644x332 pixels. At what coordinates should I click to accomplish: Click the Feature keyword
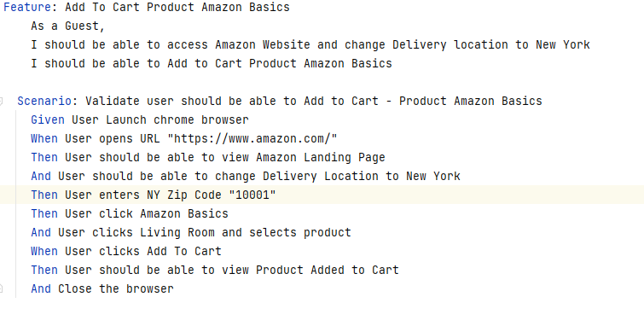click(27, 8)
